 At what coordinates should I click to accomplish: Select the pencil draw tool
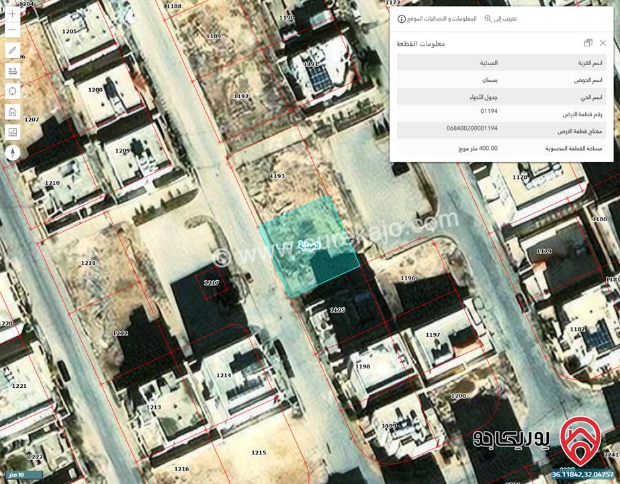13,50
